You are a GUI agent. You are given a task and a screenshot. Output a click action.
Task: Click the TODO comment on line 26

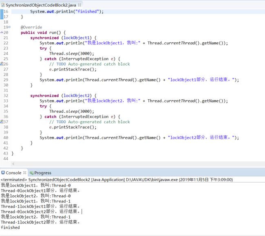90,64
